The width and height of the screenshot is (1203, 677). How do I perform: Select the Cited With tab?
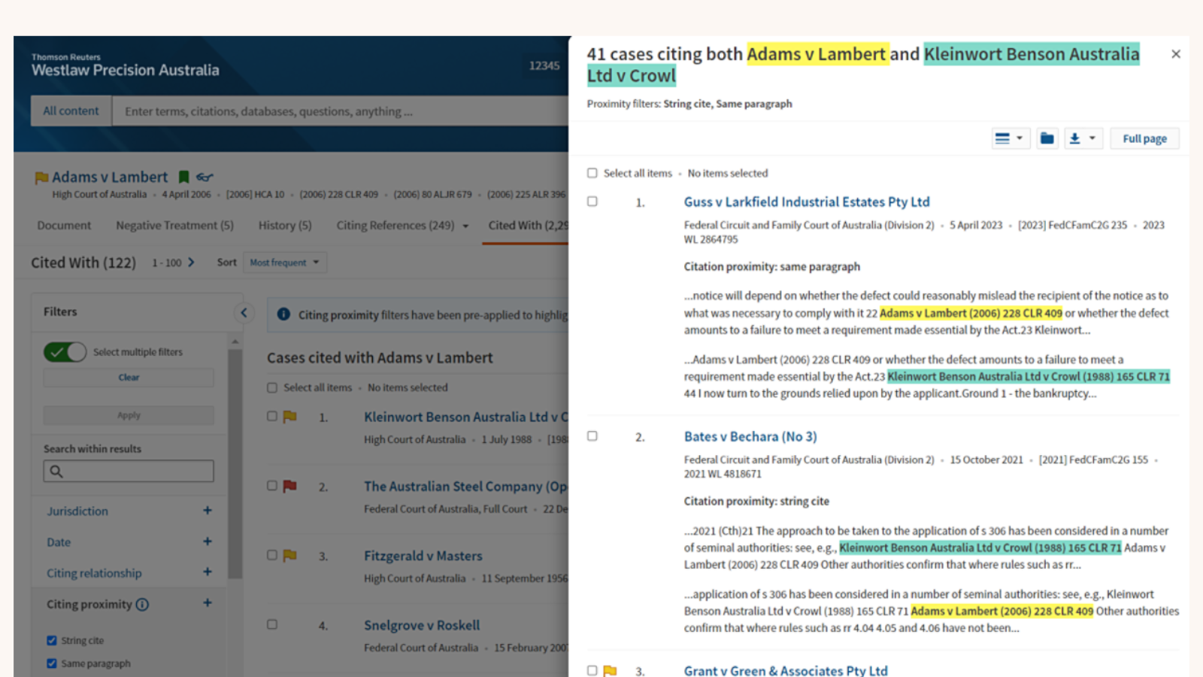tap(528, 225)
